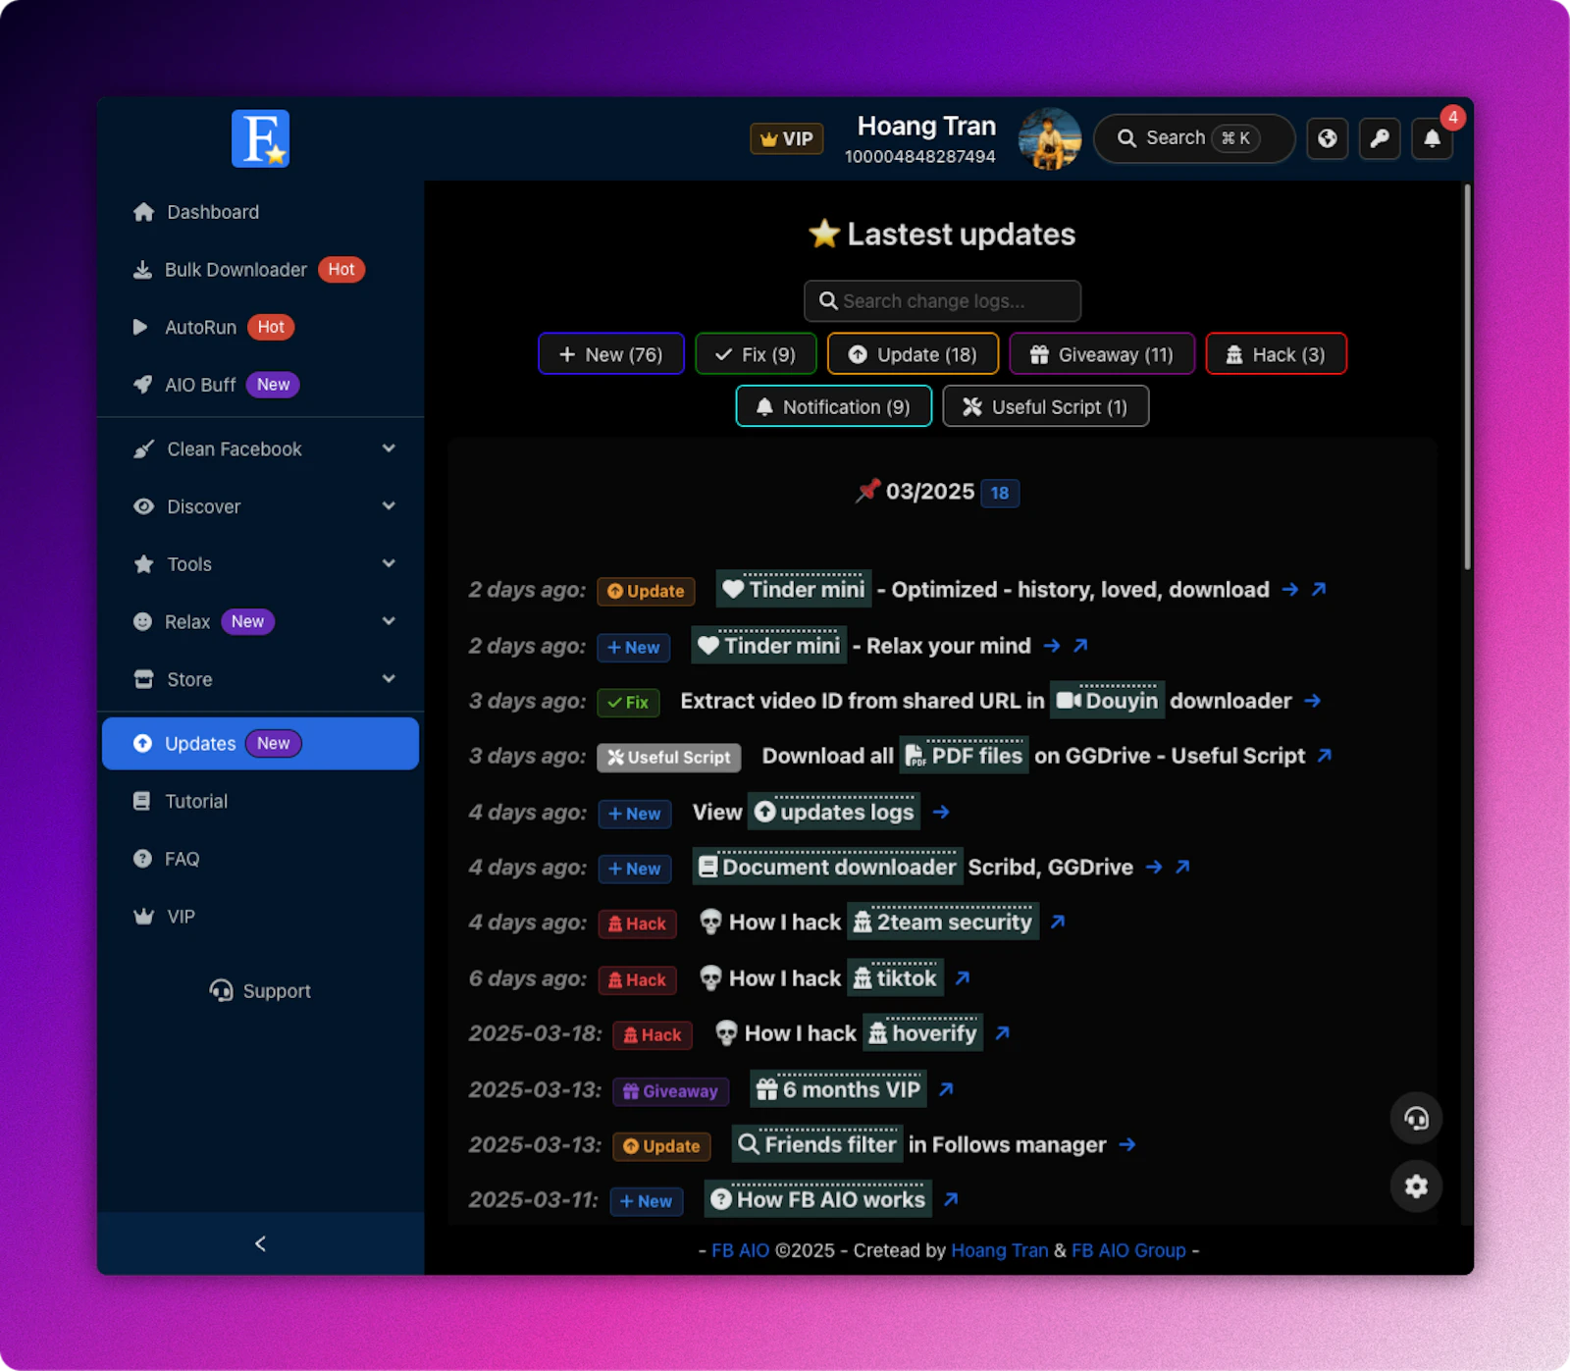Click the 6 months VIP tag
The width and height of the screenshot is (1570, 1371).
pyautogui.click(x=838, y=1089)
